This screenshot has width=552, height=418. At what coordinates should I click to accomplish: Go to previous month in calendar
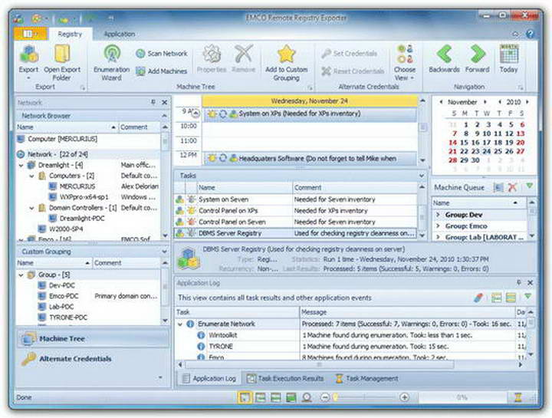441,102
